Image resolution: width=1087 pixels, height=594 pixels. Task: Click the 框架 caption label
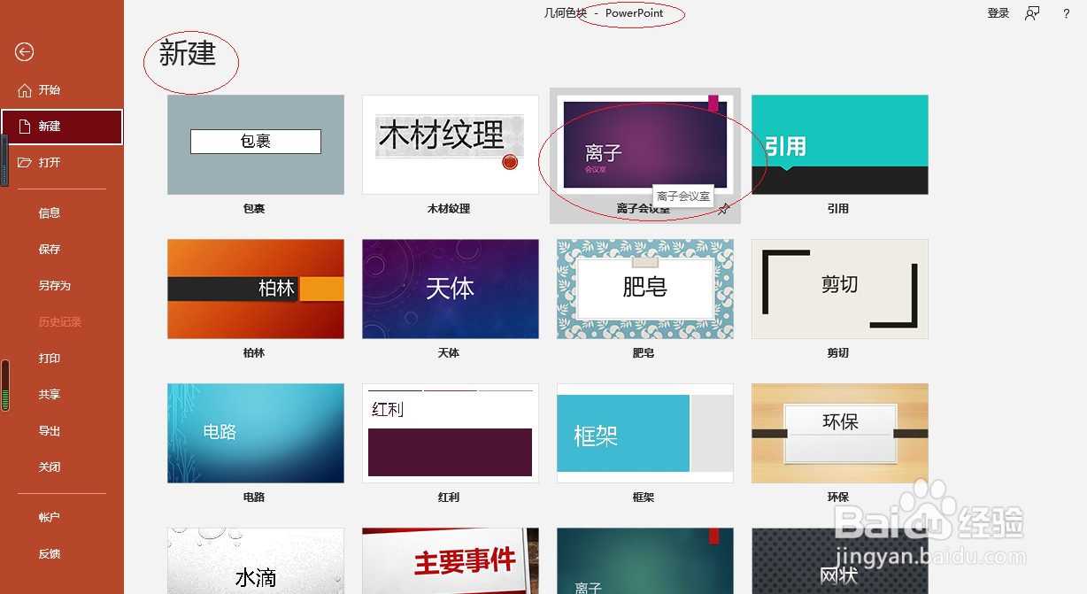[x=644, y=498]
